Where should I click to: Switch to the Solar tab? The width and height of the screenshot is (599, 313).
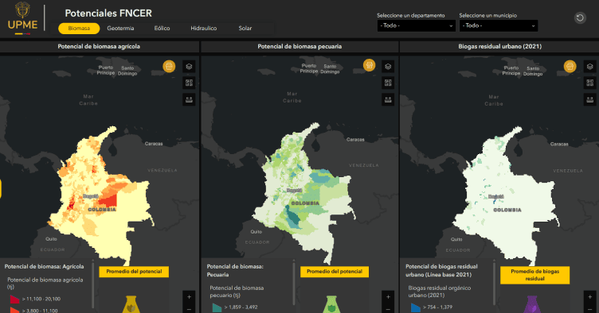pyautogui.click(x=245, y=28)
